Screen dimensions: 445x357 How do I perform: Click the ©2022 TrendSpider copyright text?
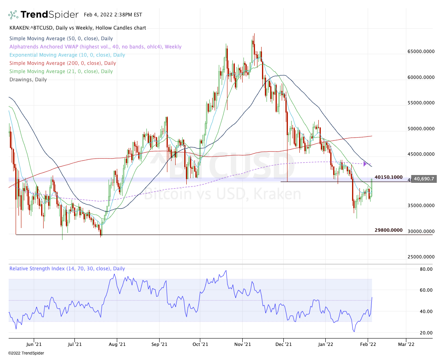25,353
